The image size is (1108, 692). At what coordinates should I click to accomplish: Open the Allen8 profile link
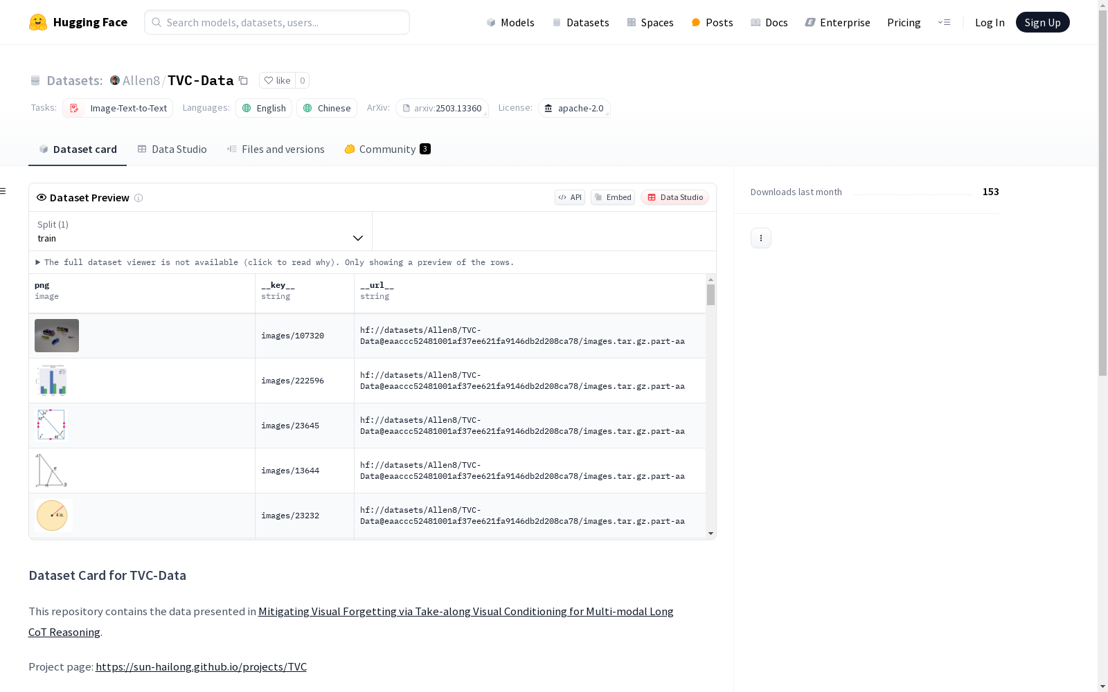point(141,80)
